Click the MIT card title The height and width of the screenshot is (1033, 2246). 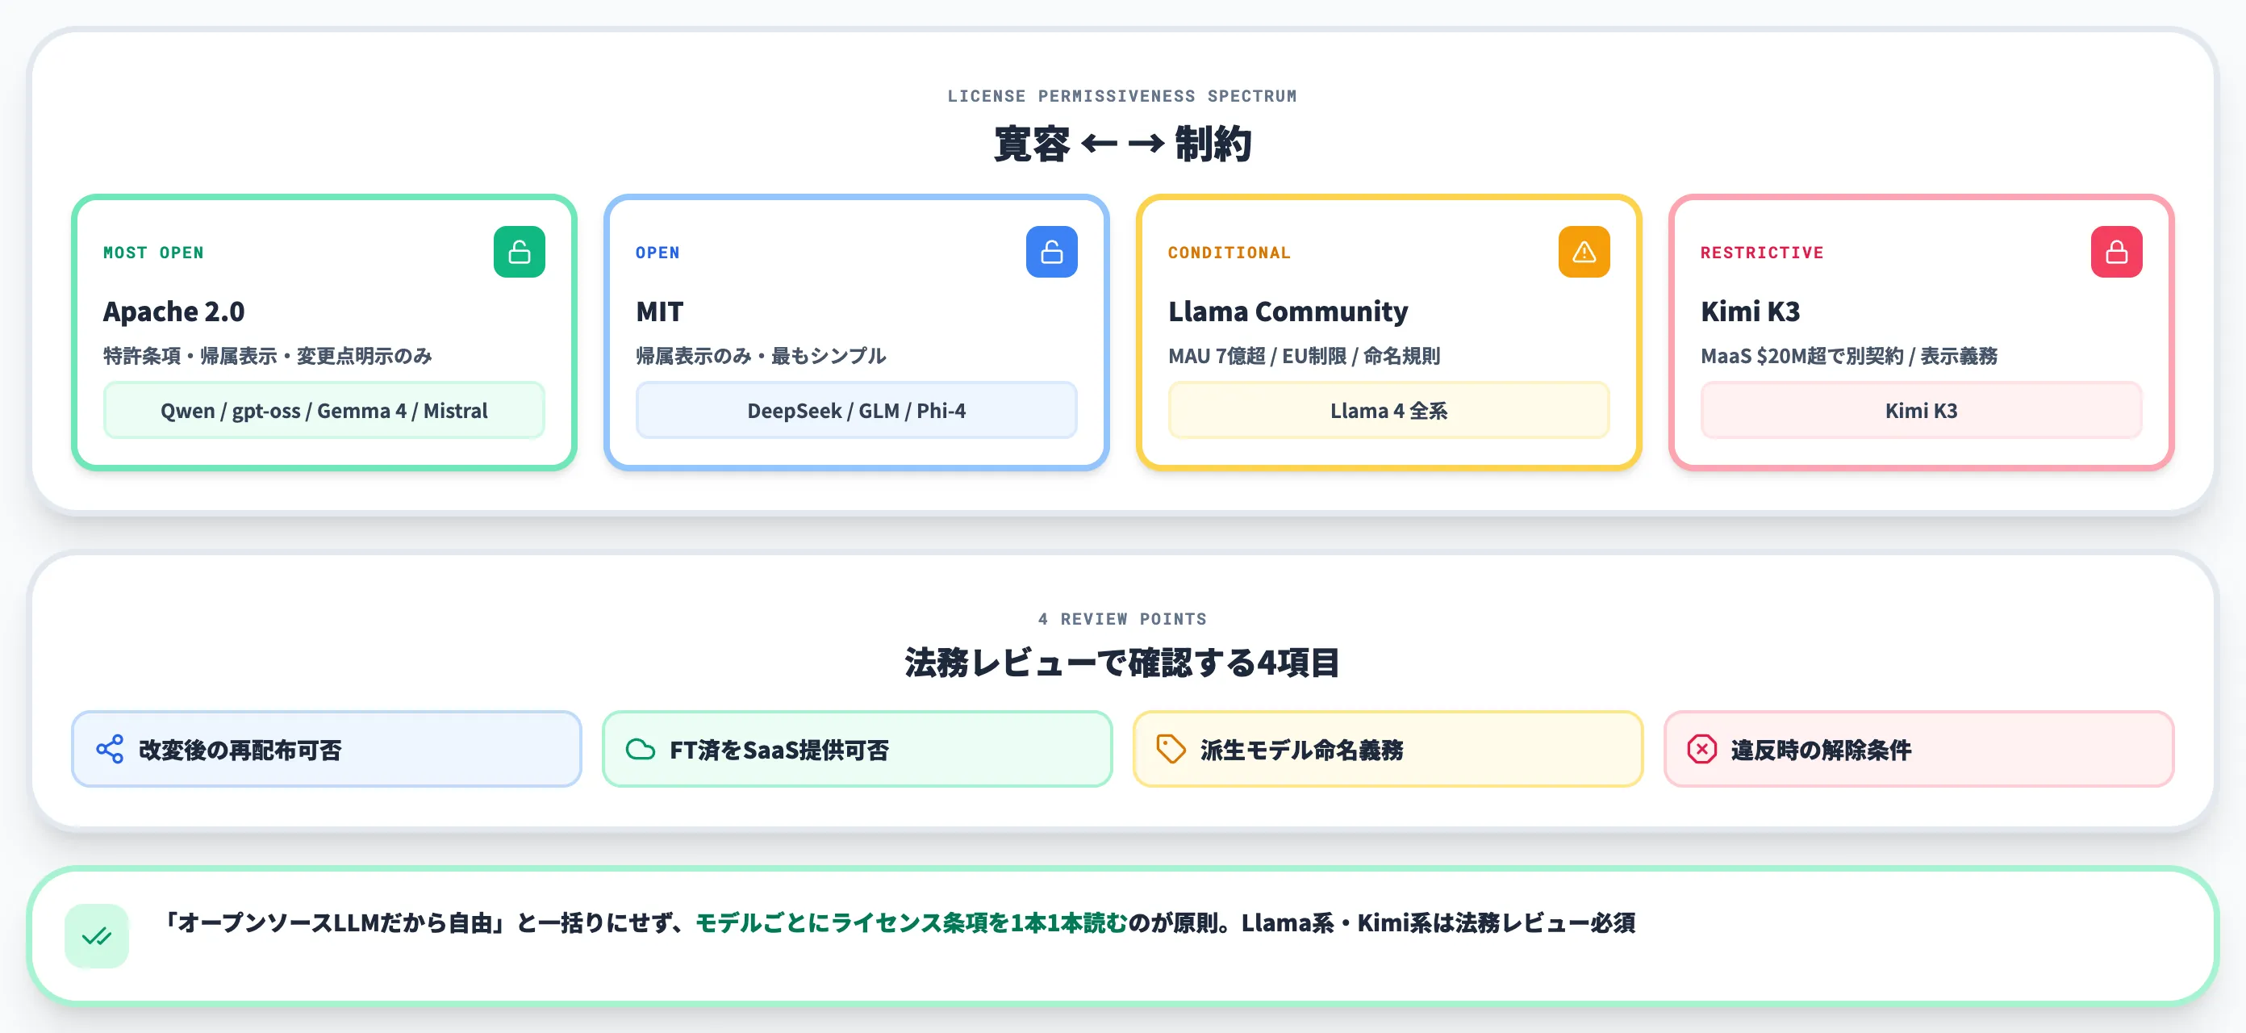click(x=660, y=312)
